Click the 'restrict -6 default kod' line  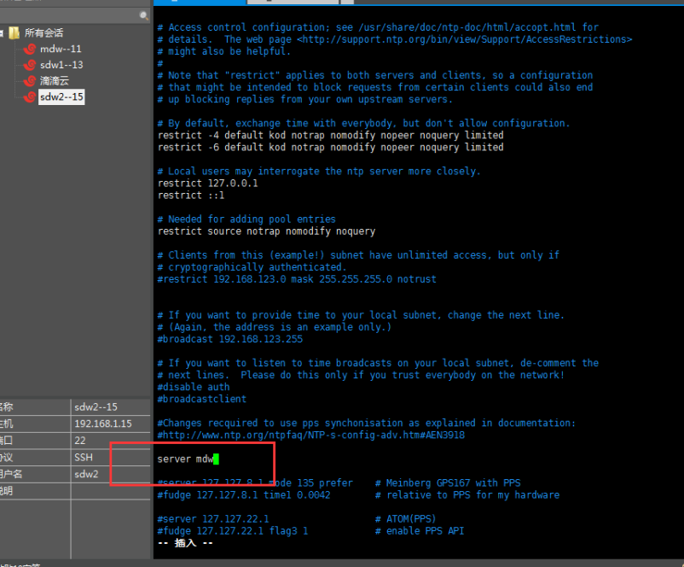(331, 147)
